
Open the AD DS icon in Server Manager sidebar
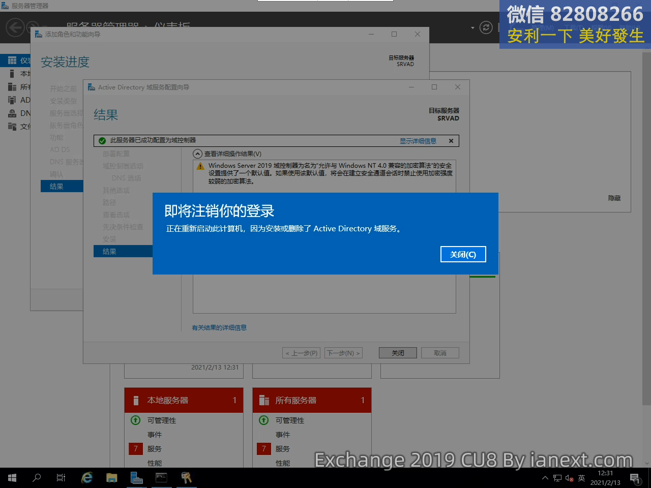point(12,100)
